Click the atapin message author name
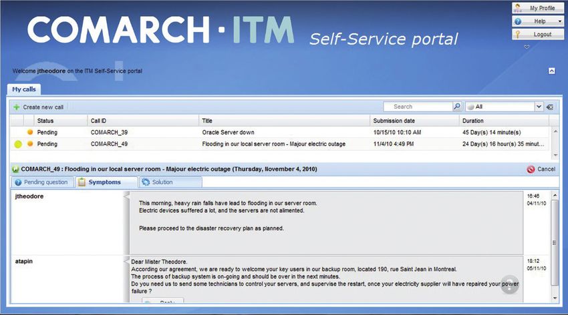Screen dimensions: 568x315 24,261
